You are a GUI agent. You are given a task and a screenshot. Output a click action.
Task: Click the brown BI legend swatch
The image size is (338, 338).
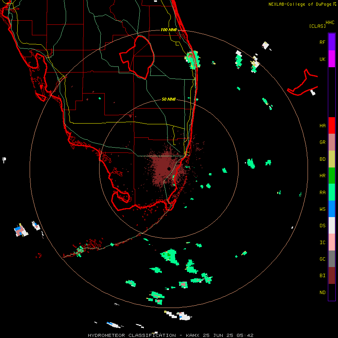point(332,276)
